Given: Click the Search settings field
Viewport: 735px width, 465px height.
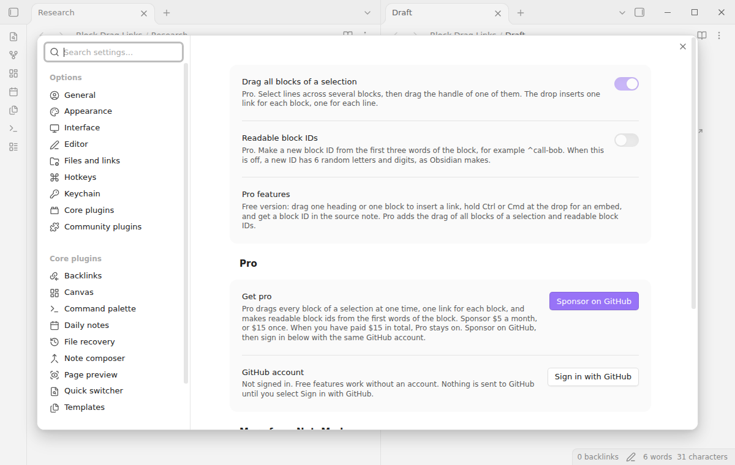Looking at the screenshot, I should point(114,52).
